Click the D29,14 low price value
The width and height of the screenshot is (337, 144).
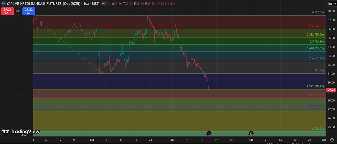click(139, 4)
